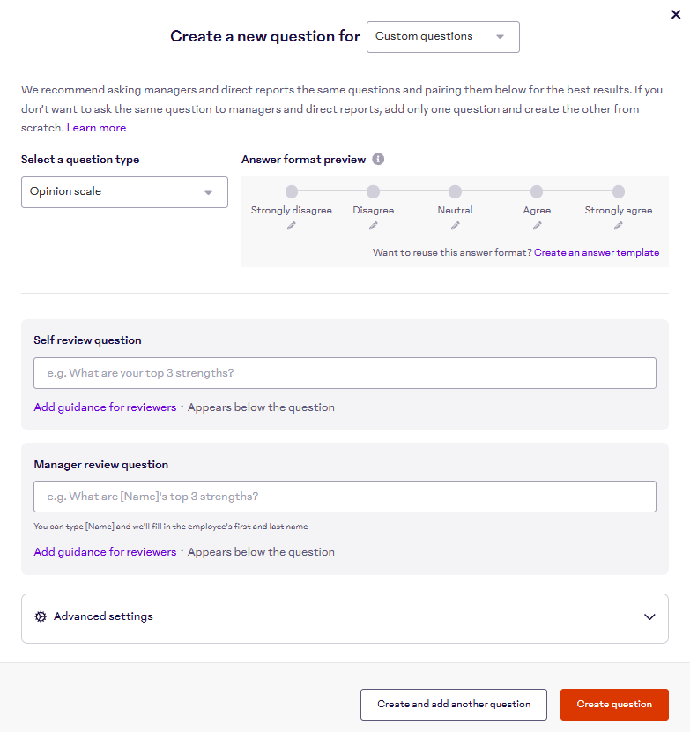Click Create and add another question
This screenshot has height=732, width=690.
point(454,705)
